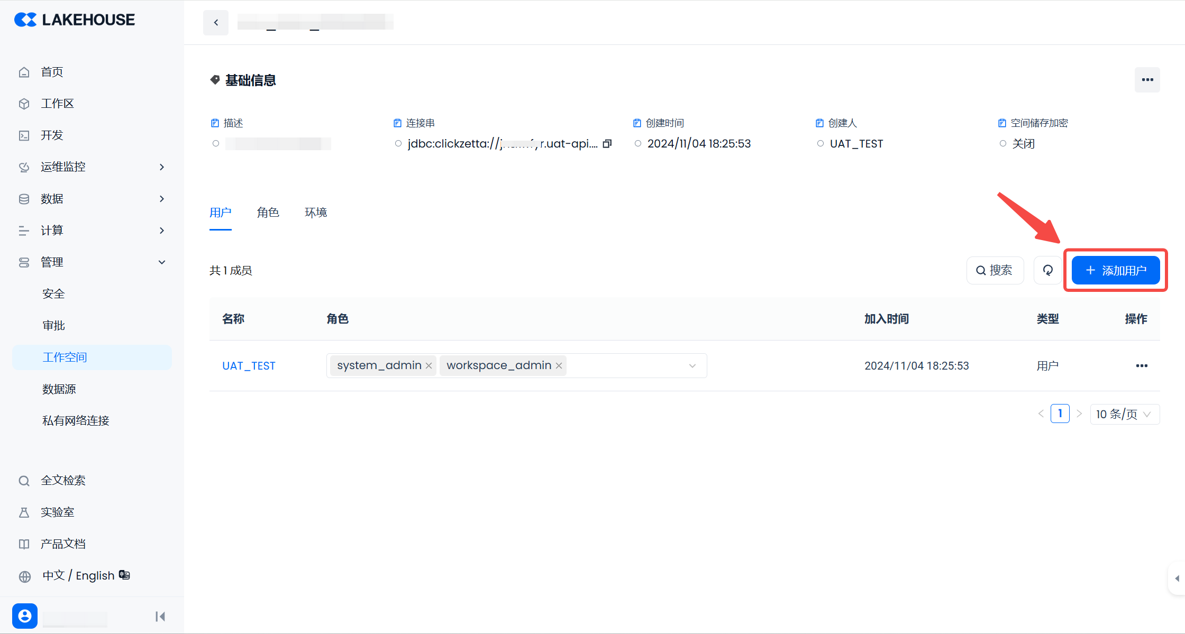The image size is (1185, 634).
Task: Open the basic info more-options menu
Action: (x=1147, y=80)
